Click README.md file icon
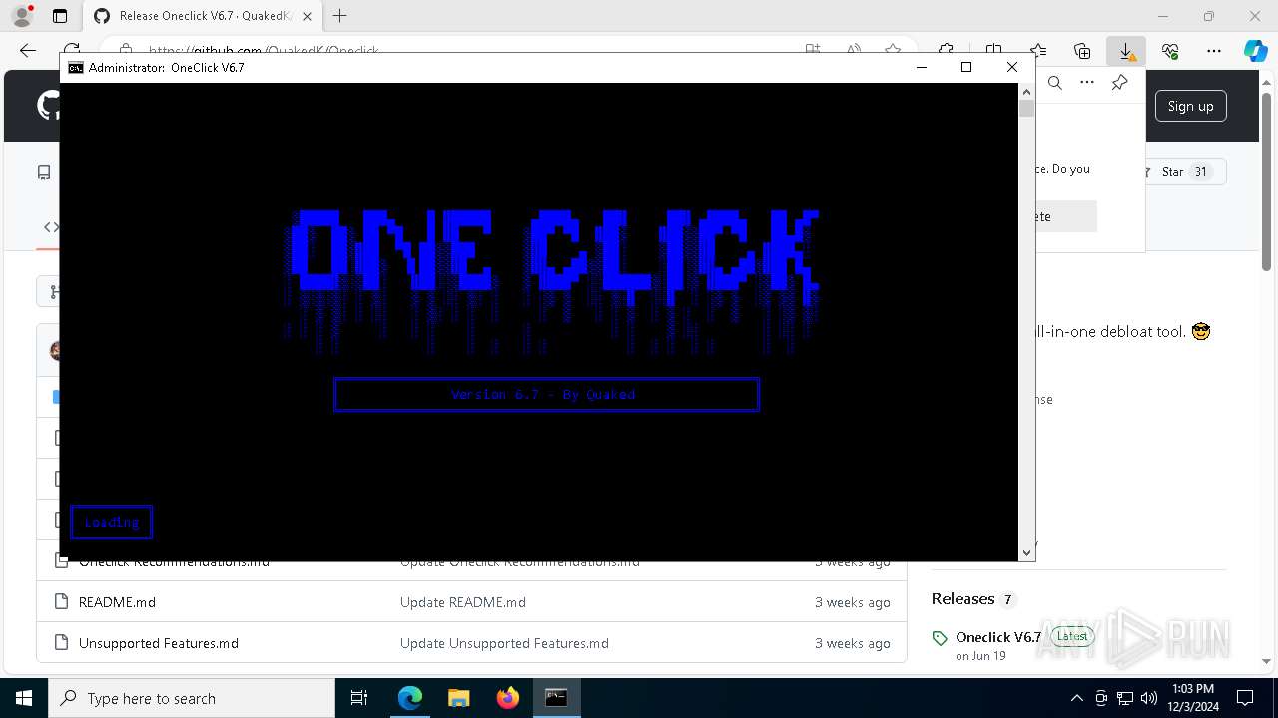This screenshot has width=1278, height=718. click(x=61, y=602)
